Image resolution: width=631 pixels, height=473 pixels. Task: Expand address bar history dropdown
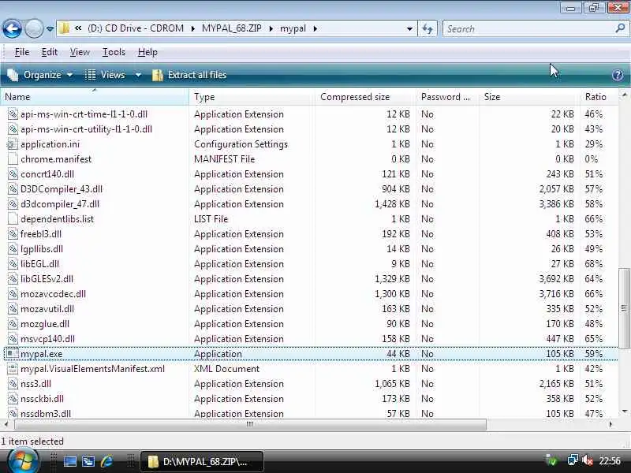pyautogui.click(x=409, y=29)
